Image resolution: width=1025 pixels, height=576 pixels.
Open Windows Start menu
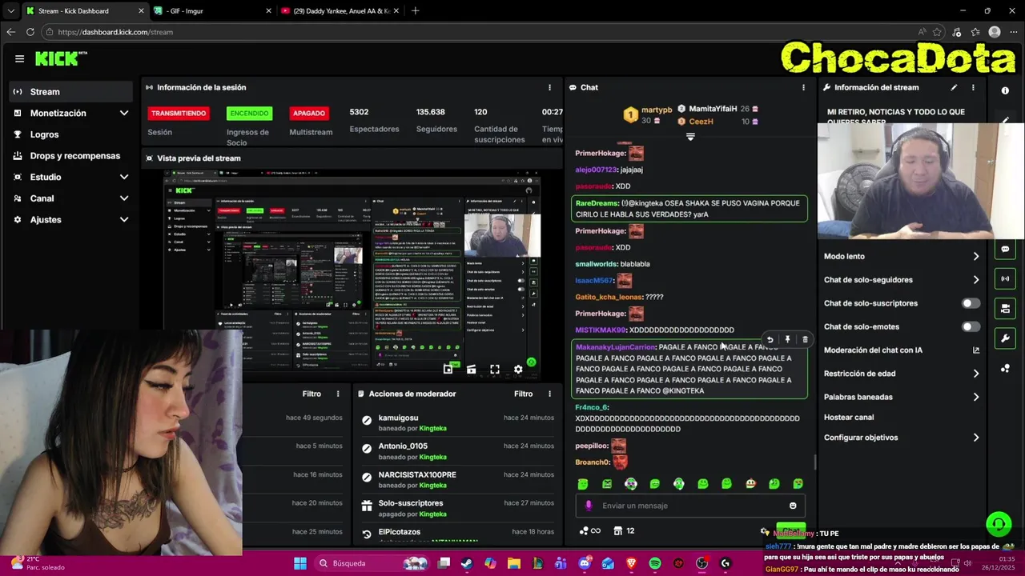[x=300, y=563]
